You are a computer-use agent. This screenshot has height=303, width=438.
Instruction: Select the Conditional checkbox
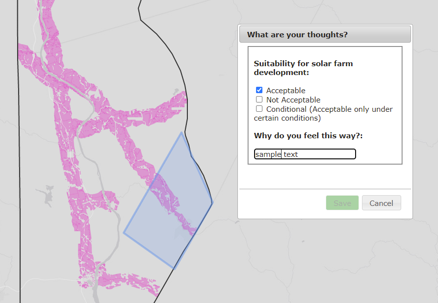point(259,108)
